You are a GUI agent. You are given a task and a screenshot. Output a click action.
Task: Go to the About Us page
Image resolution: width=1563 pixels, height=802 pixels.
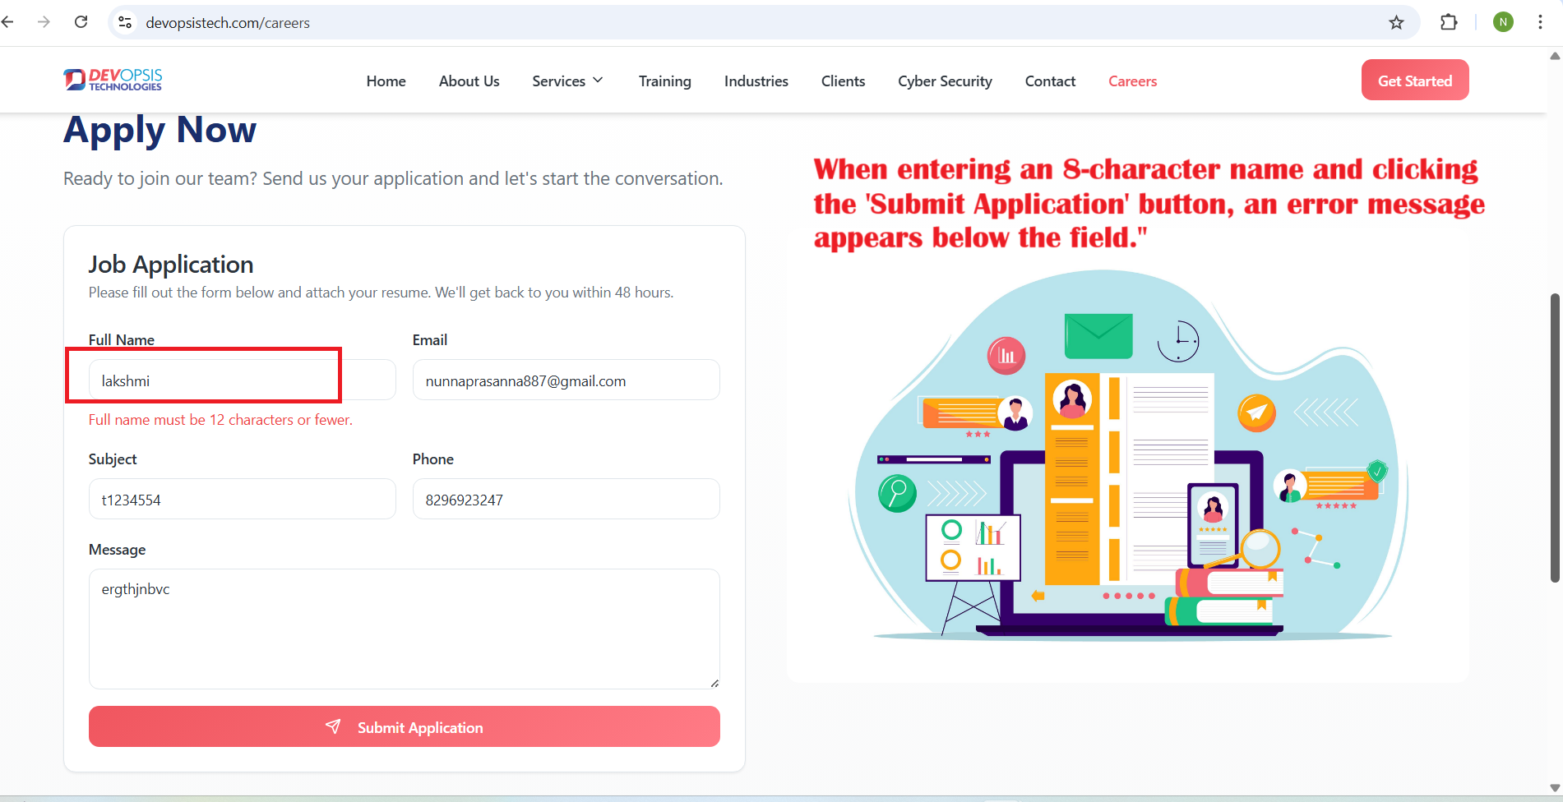click(x=469, y=81)
